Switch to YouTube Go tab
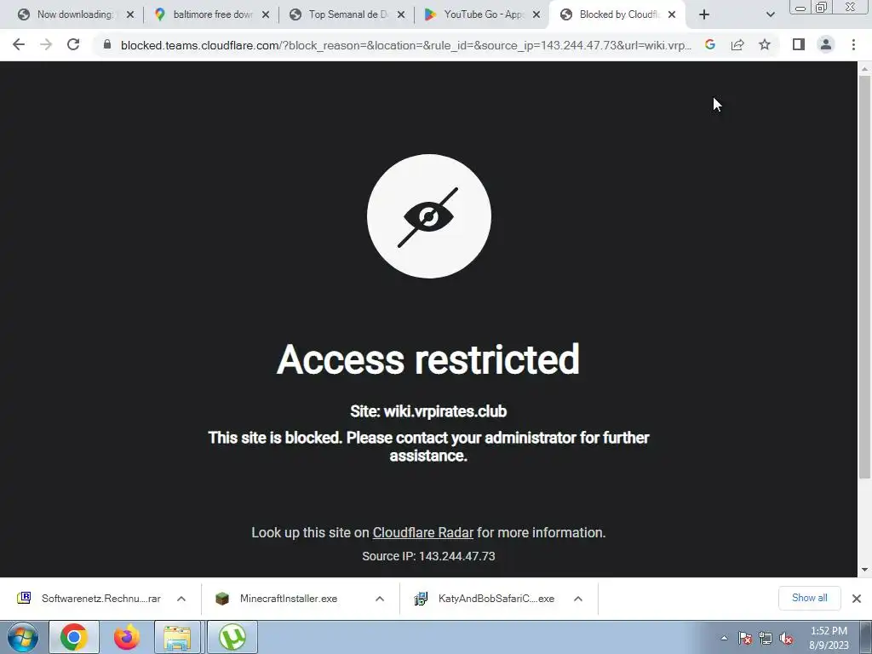The width and height of the screenshot is (872, 654). [x=482, y=14]
